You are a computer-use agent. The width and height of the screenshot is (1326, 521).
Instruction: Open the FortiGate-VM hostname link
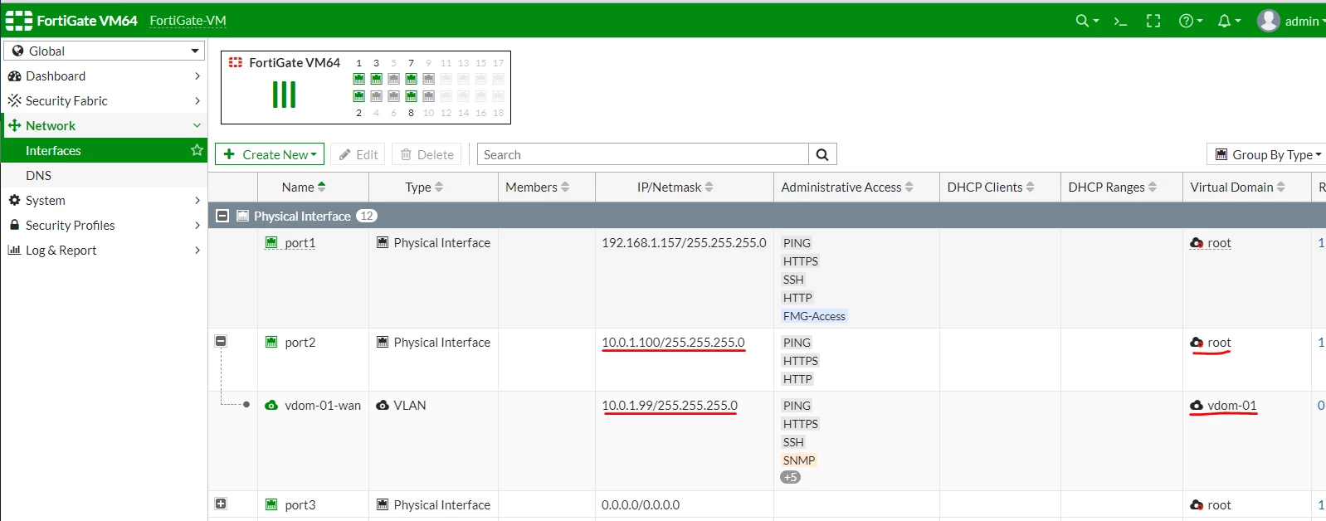[x=188, y=21]
